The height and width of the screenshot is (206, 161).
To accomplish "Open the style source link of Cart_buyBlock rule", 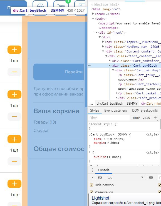I will click(153, 134).
